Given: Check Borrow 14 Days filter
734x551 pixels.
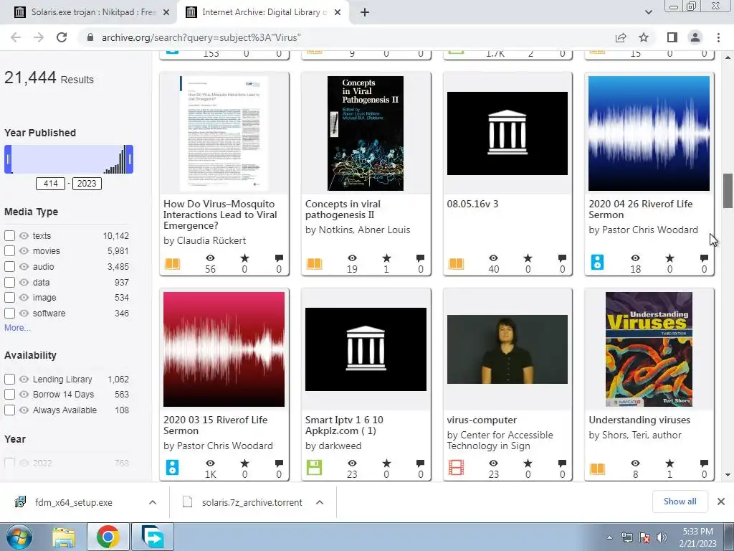Looking at the screenshot, I should (x=9, y=395).
